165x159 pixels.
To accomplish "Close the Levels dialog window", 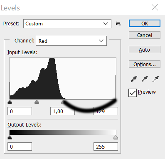I will [155, 7].
